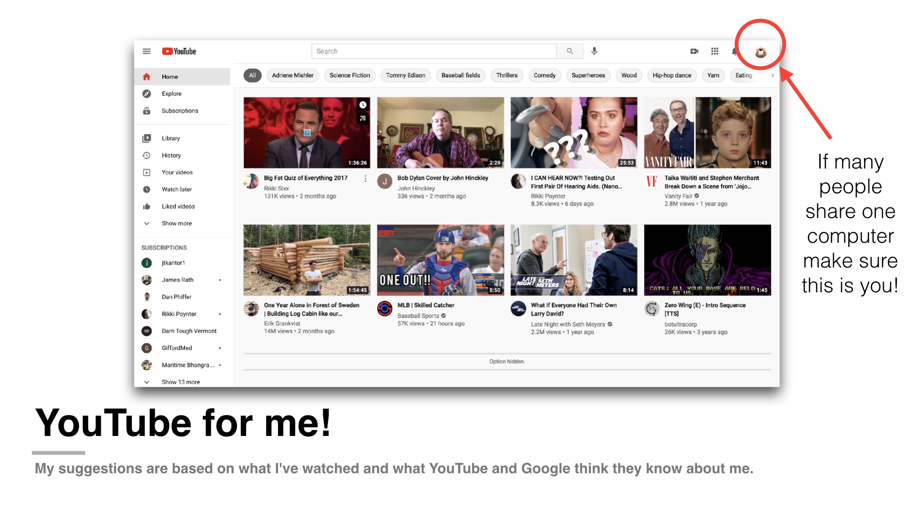Viewport: 914px width, 514px height.
Task: Open Subscriptions in sidebar
Action: (182, 111)
